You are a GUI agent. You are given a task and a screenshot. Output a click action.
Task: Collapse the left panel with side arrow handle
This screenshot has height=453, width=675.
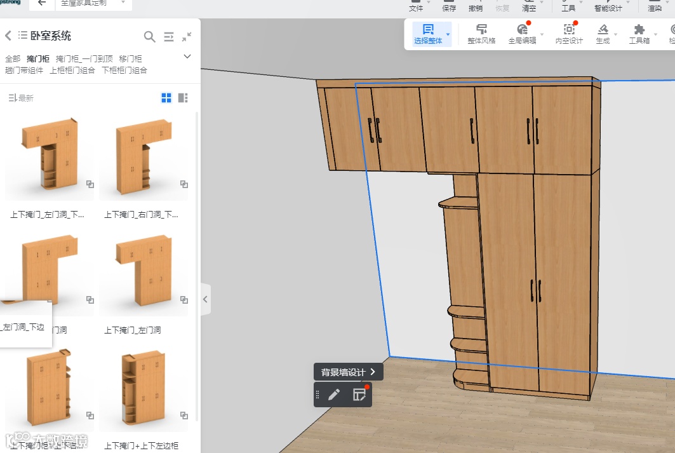206,299
